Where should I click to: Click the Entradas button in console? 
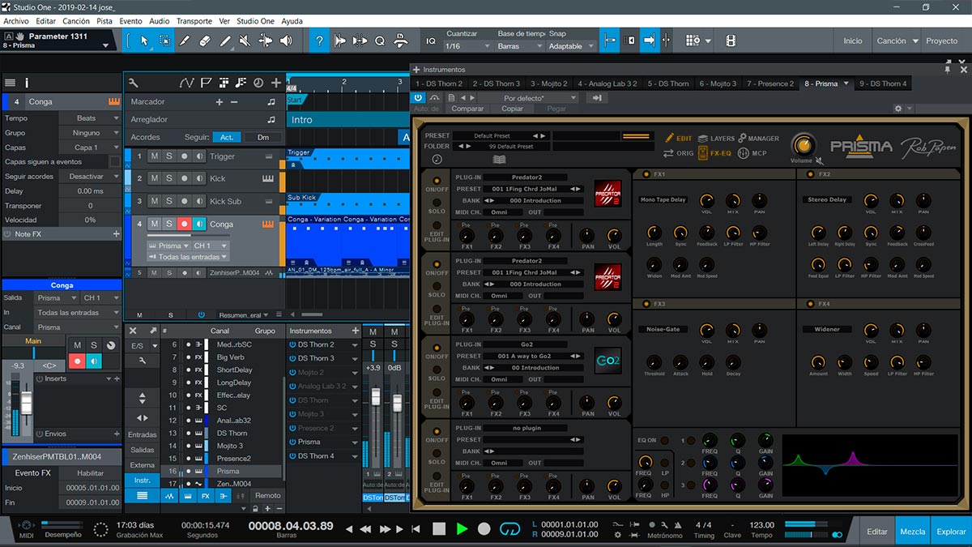142,435
